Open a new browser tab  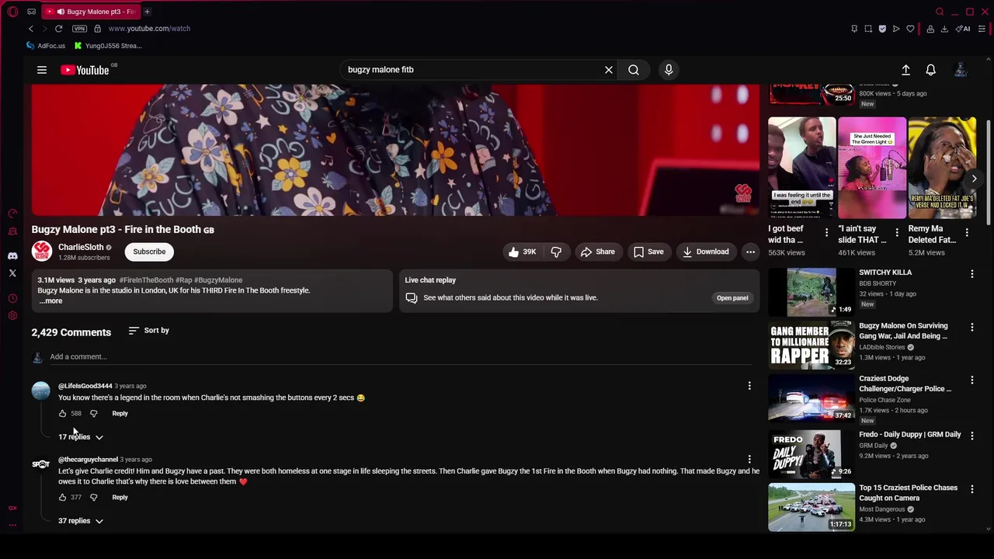pos(147,12)
